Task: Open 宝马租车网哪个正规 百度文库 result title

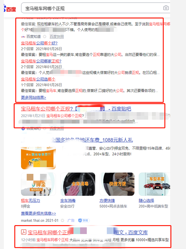Action: 87,233
